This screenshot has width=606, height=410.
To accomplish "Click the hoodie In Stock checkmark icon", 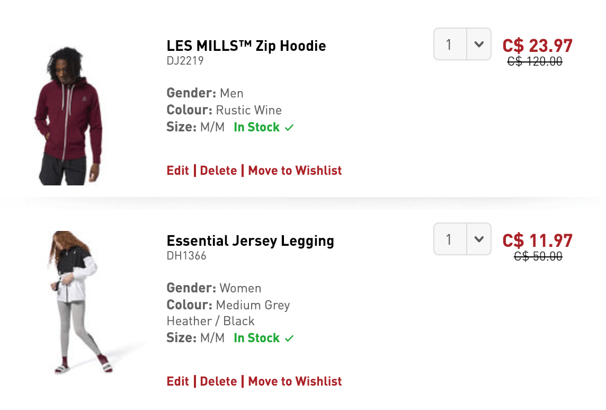I will pos(289,128).
